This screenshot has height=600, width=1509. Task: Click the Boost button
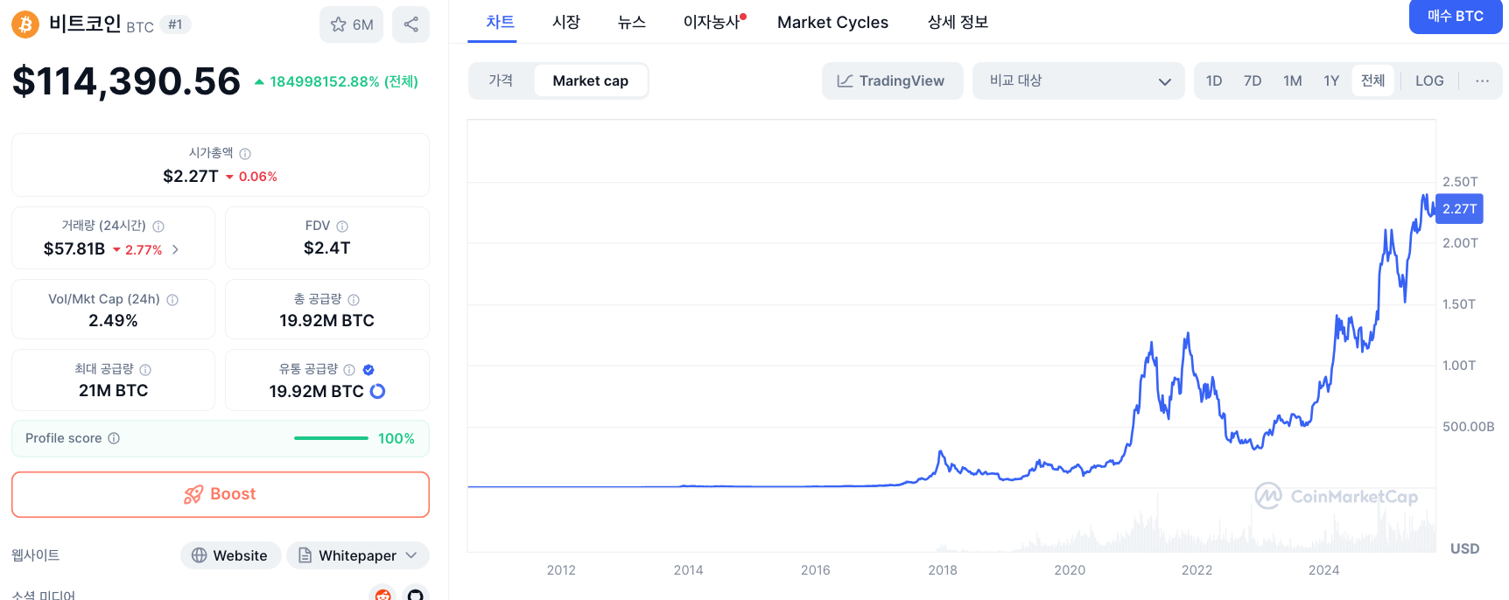point(221,494)
